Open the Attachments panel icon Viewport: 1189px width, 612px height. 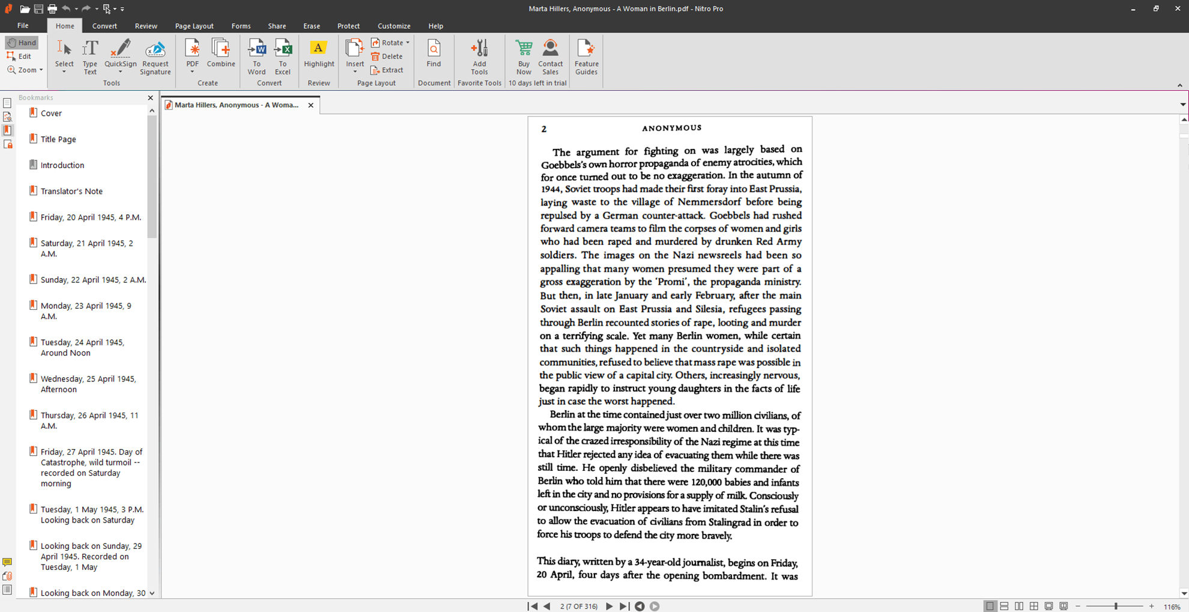[7, 576]
